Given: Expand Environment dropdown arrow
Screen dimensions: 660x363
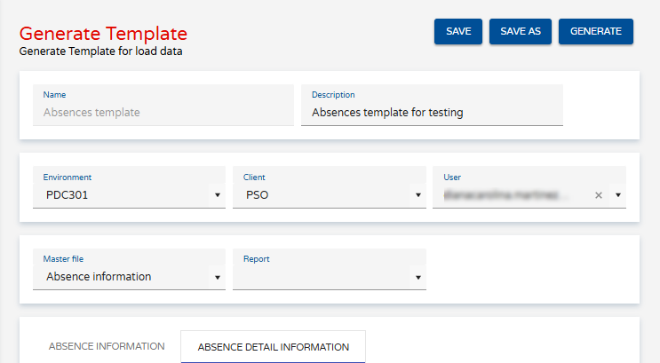Looking at the screenshot, I should [x=218, y=195].
